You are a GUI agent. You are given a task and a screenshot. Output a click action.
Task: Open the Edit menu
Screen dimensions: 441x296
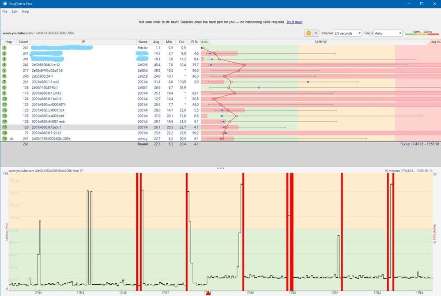pyautogui.click(x=14, y=11)
